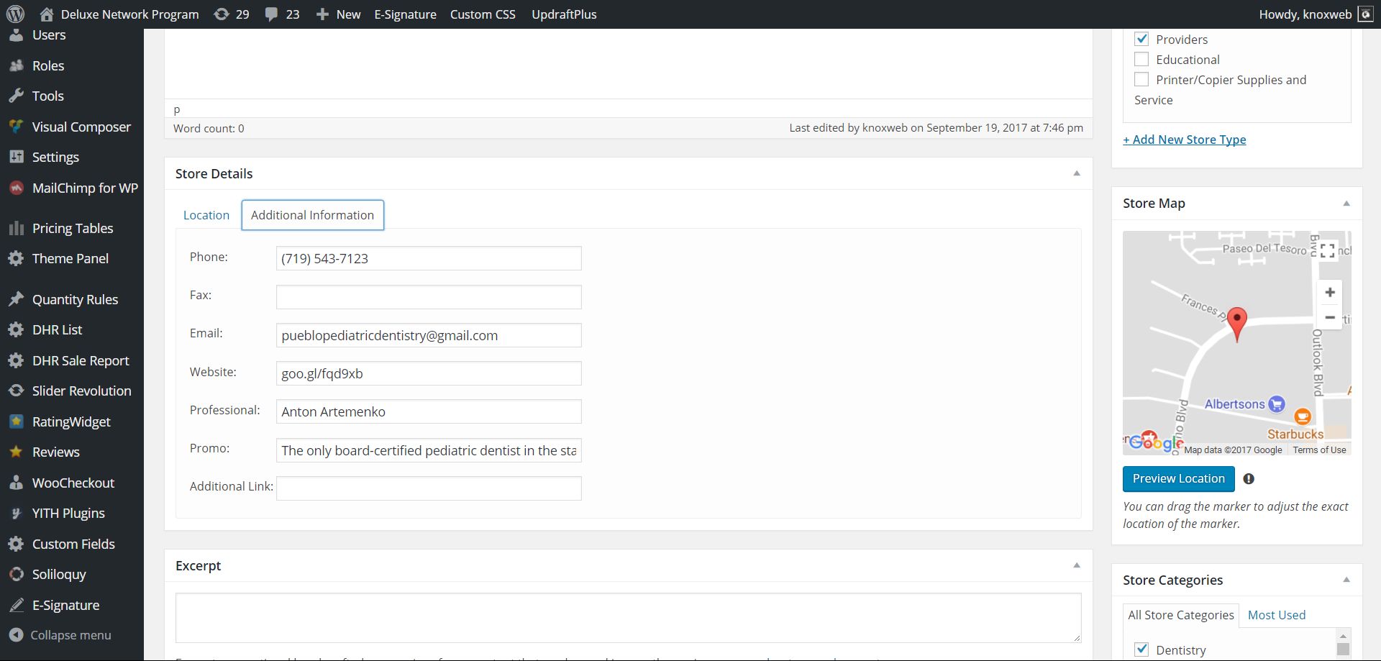
Task: Click the Slider Revolution refresh icon
Action: pos(16,391)
